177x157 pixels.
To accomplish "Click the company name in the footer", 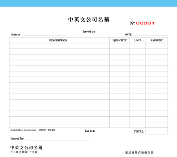I will coord(26,148).
